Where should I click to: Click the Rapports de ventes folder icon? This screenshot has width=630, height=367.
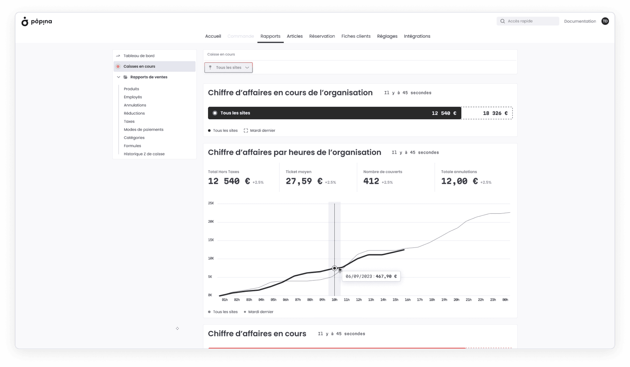pos(125,77)
